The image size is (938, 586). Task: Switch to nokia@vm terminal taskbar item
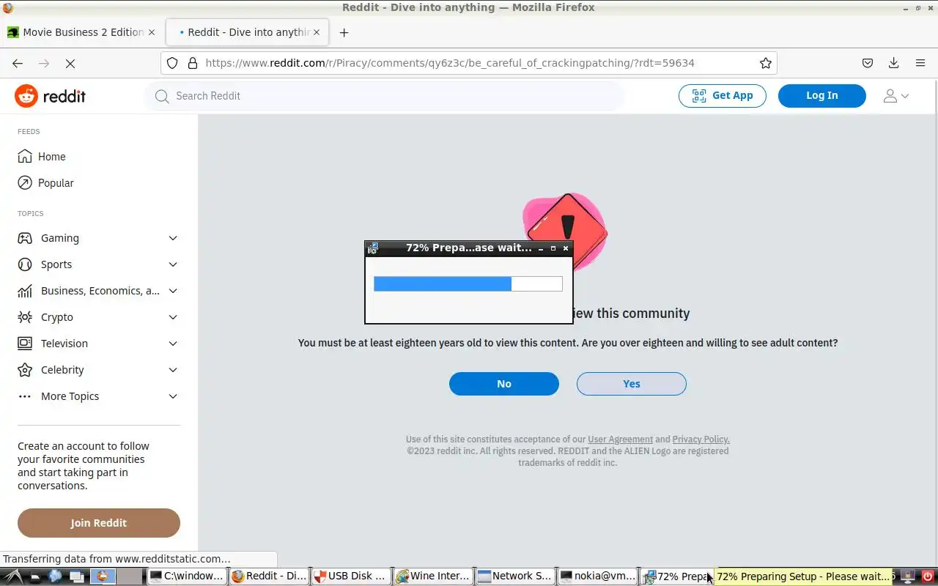click(x=597, y=576)
